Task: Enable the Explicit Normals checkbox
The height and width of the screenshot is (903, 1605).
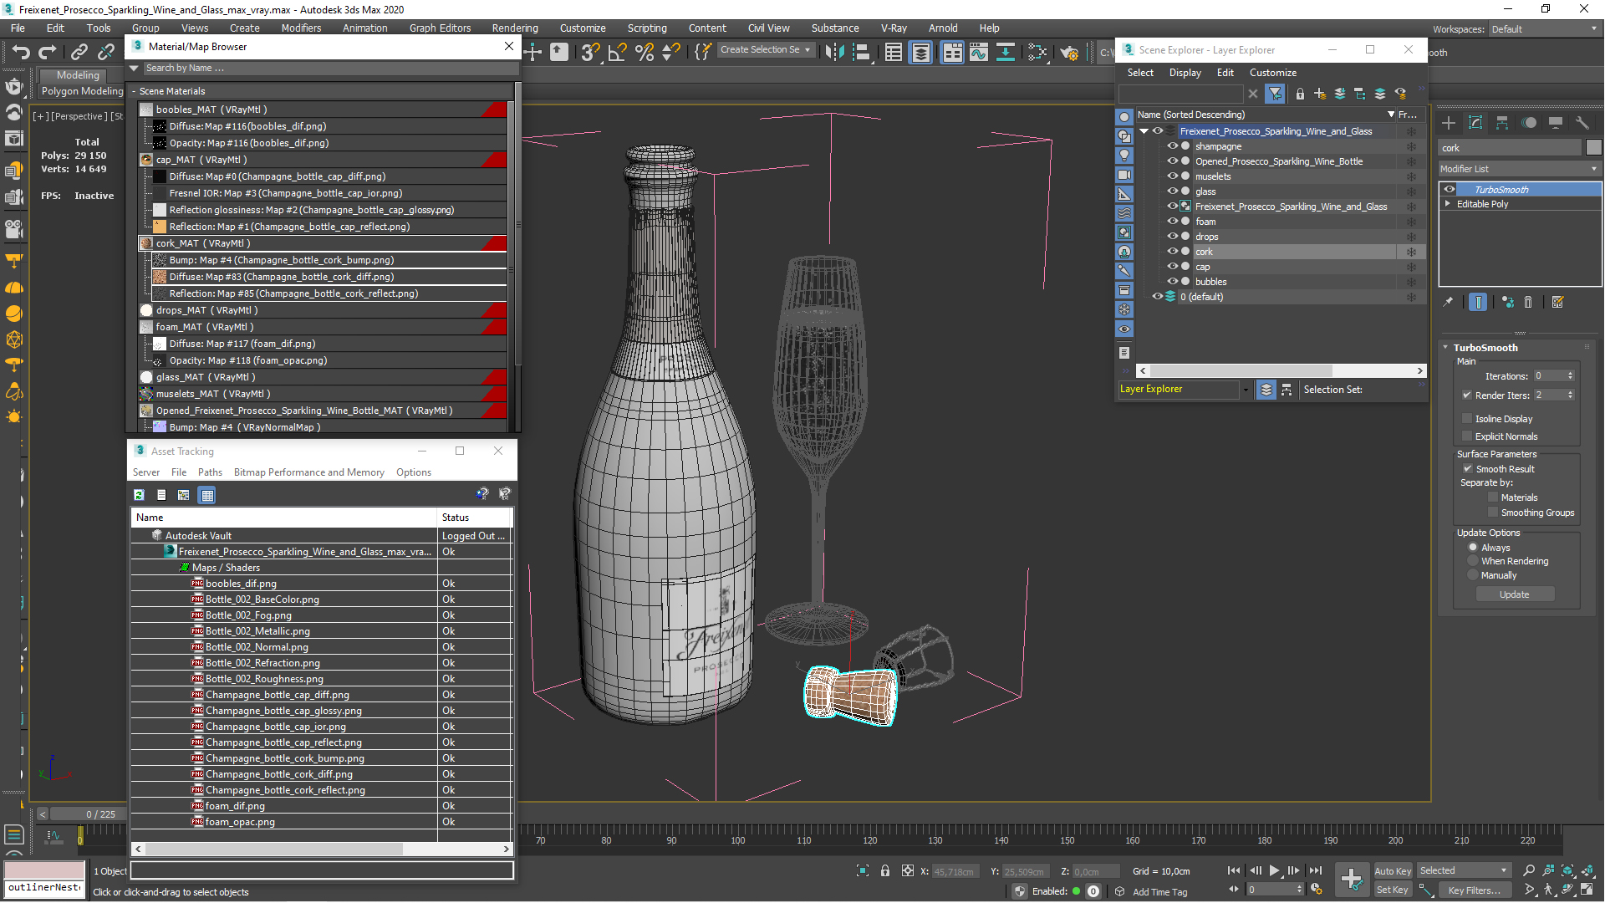Action: pos(1467,436)
